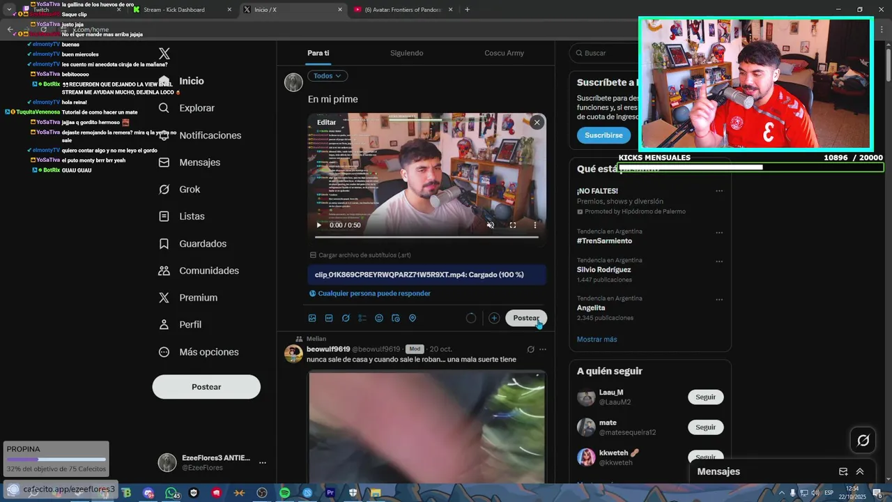Viewport: 892px width, 502px height.
Task: Play the attached video clip
Action: click(319, 225)
